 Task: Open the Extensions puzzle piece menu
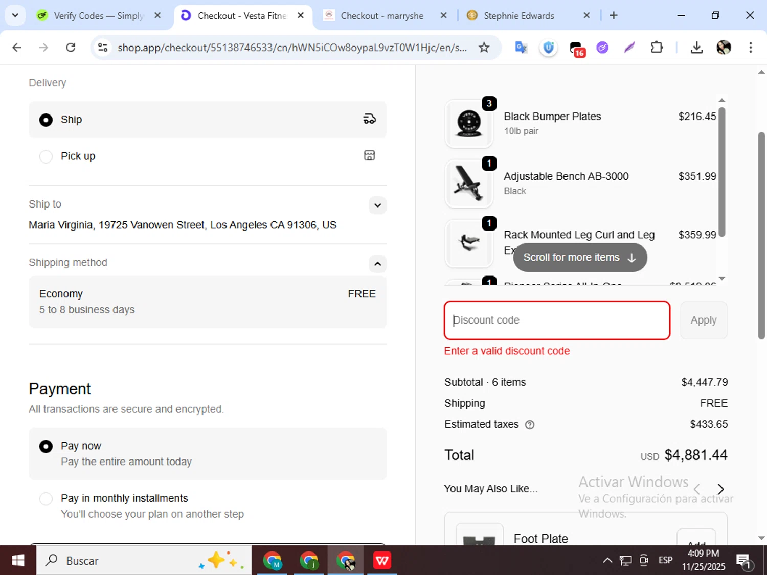click(x=657, y=48)
